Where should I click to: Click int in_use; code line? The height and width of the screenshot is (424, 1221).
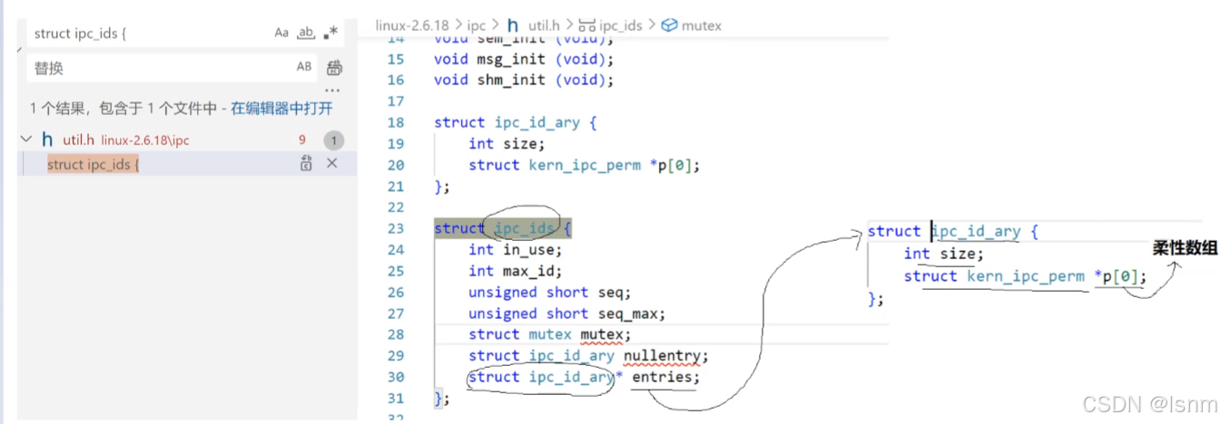pos(516,250)
